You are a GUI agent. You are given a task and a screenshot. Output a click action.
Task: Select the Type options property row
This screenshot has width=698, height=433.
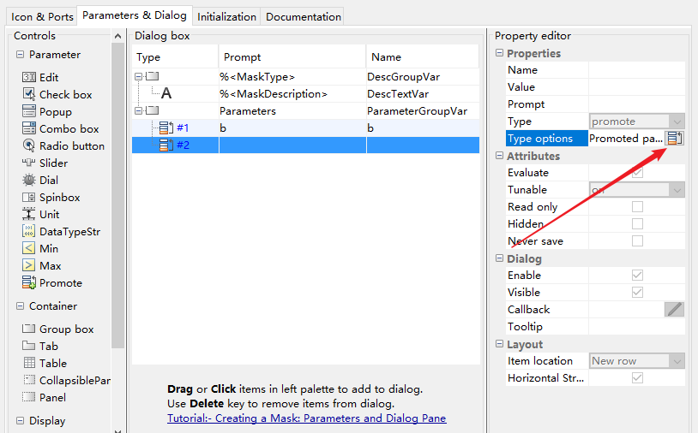tap(595, 139)
